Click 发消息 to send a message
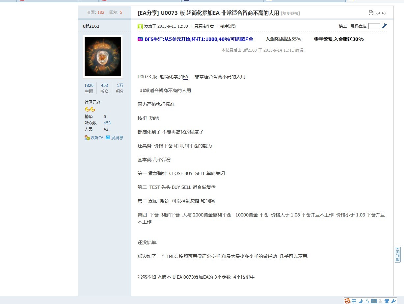Viewport: 404px width, 304px height. 114,138
